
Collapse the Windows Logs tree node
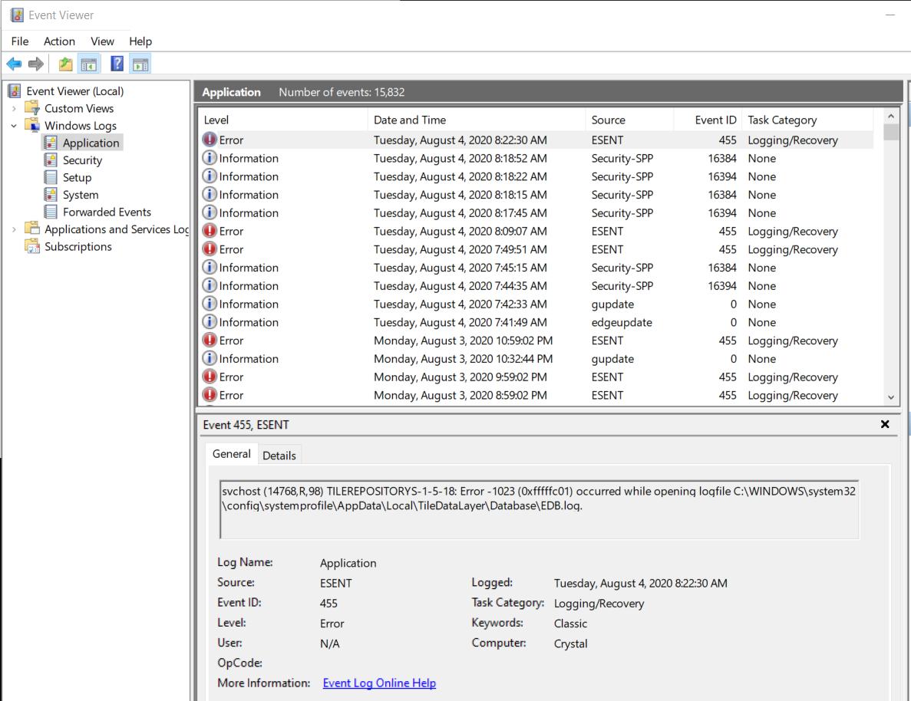click(14, 126)
